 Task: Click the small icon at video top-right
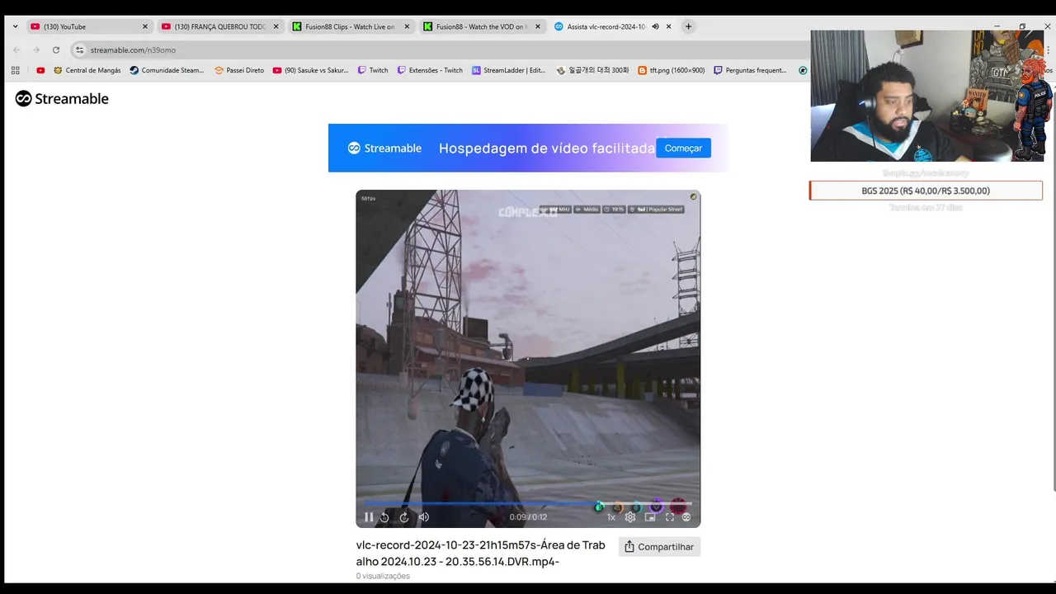click(693, 196)
